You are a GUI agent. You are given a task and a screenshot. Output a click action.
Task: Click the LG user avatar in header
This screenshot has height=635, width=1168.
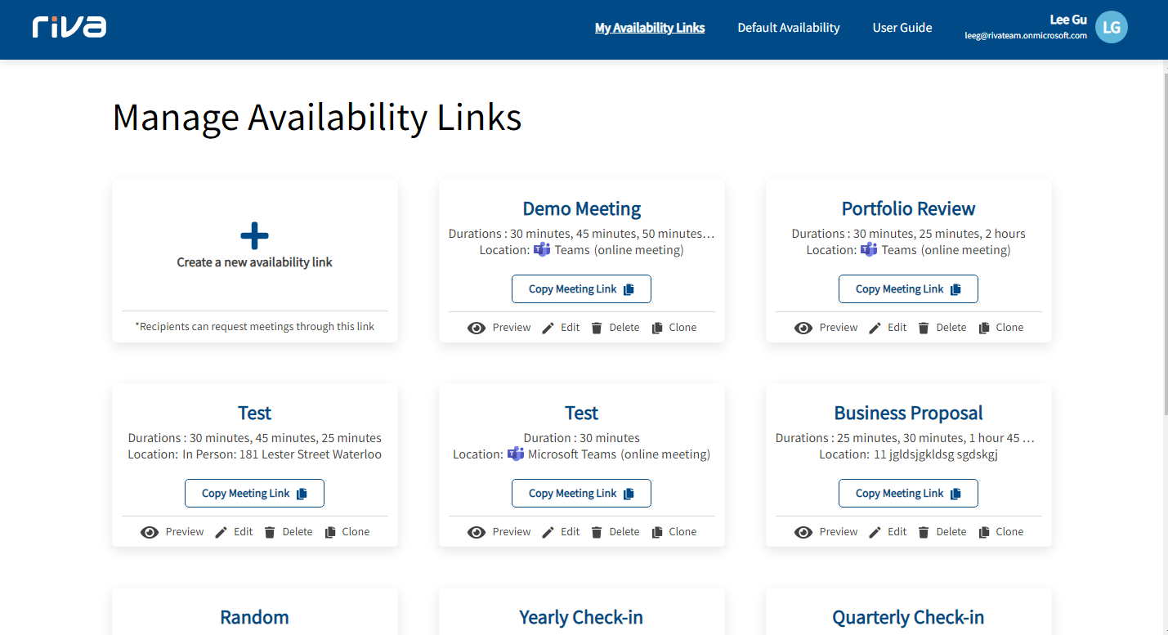[1111, 27]
